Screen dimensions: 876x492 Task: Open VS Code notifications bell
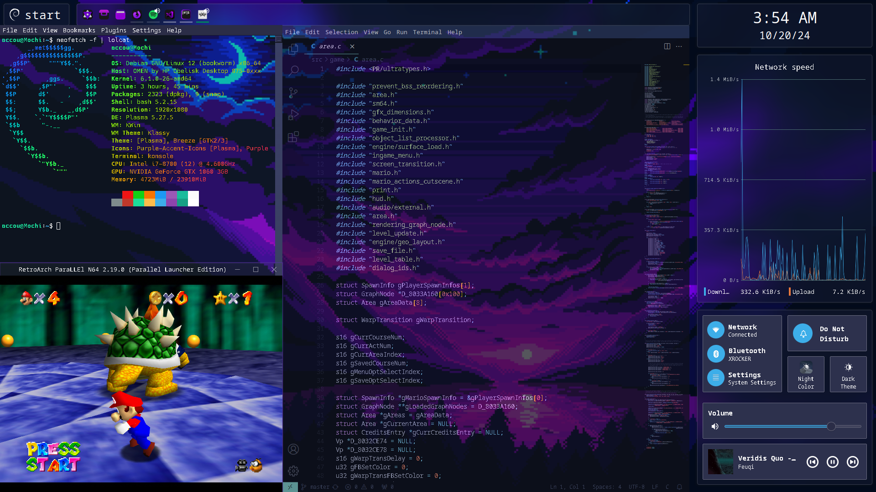679,487
